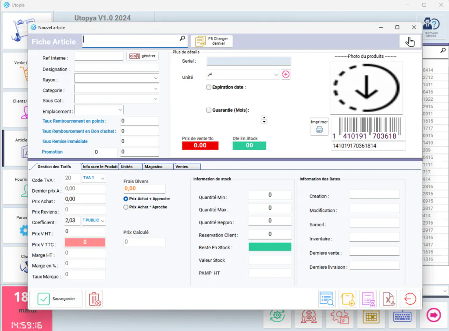The width and height of the screenshot is (449, 331).
Task: Enable the Guarantie (Mois) checkbox
Action: 209,110
